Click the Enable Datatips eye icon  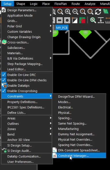coord(5,85)
